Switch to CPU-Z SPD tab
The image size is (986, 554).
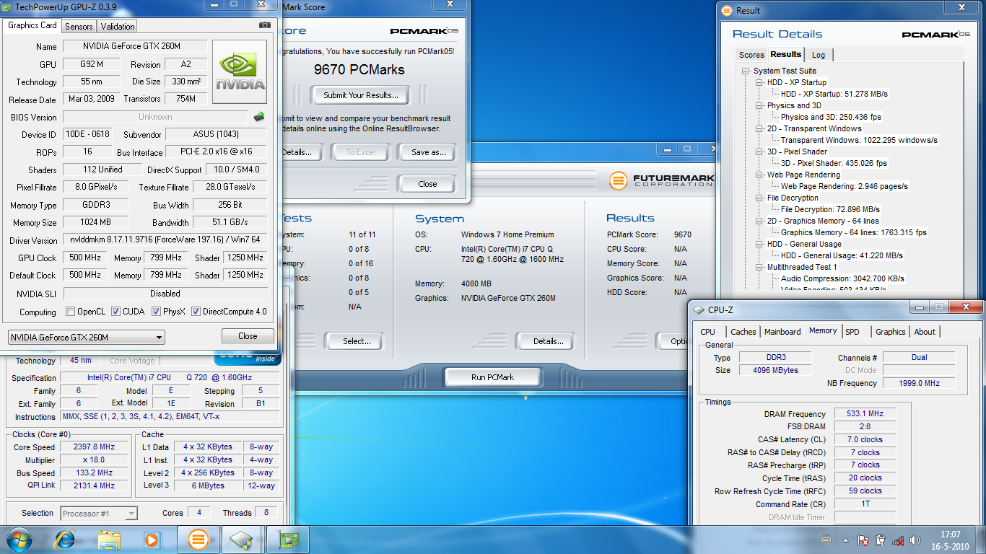[x=852, y=332]
